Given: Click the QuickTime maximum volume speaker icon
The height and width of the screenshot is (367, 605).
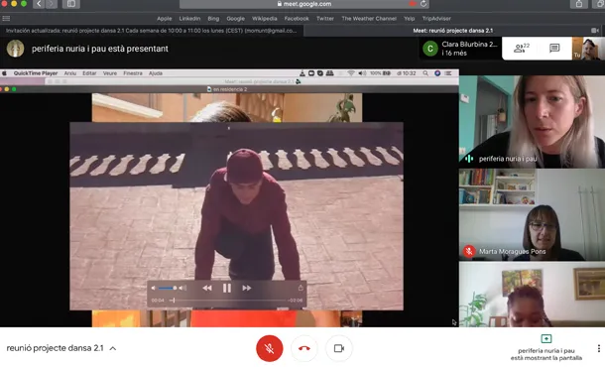Looking at the screenshot, I should tap(182, 288).
